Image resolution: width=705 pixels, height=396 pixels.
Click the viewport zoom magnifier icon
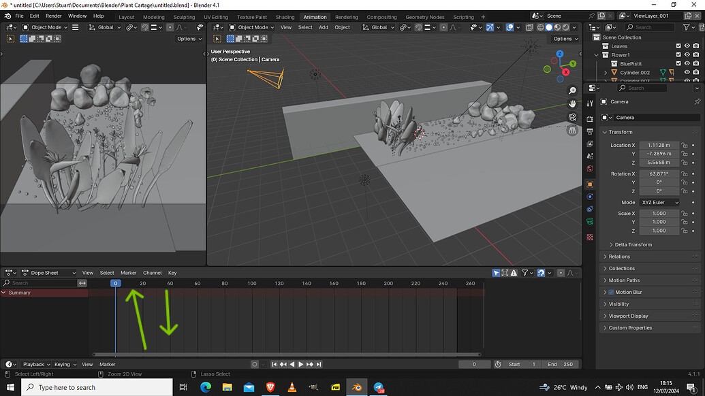(x=572, y=90)
